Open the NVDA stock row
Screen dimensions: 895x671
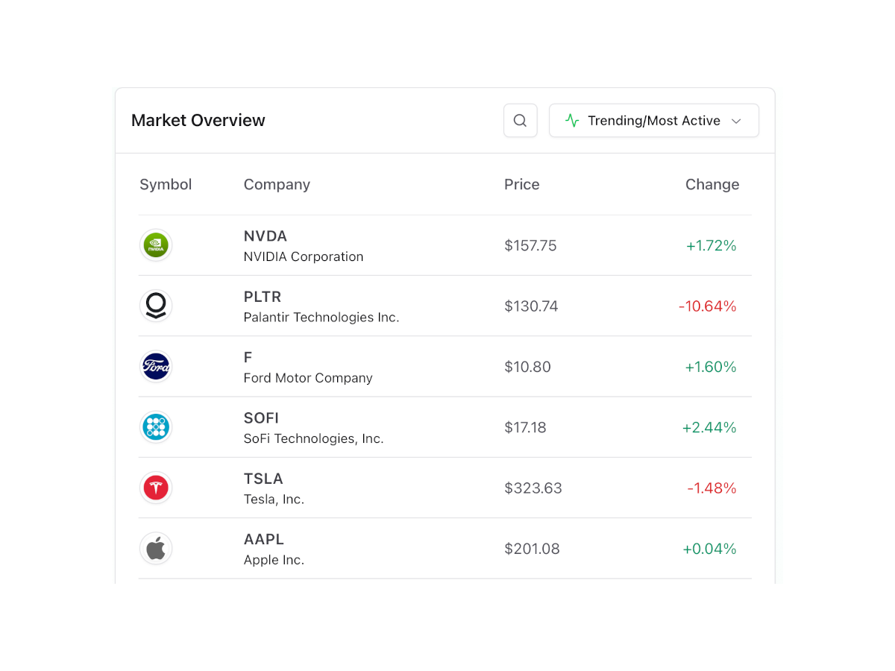point(445,245)
